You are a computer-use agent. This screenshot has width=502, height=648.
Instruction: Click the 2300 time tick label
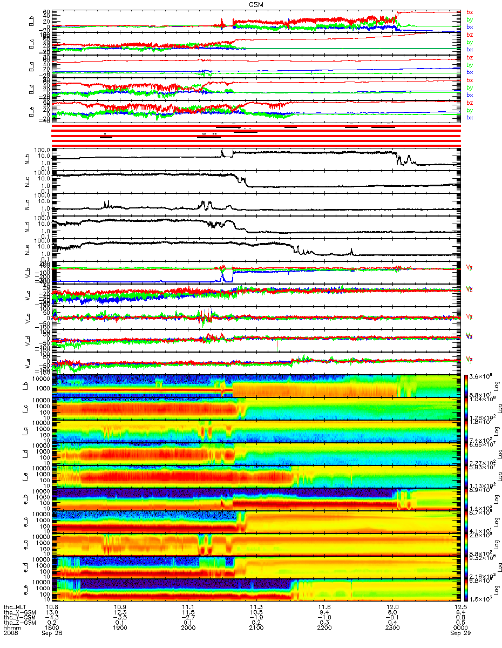pyautogui.click(x=392, y=629)
